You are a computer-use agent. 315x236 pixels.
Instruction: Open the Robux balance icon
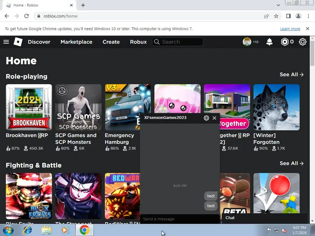pyautogui.click(x=285, y=42)
